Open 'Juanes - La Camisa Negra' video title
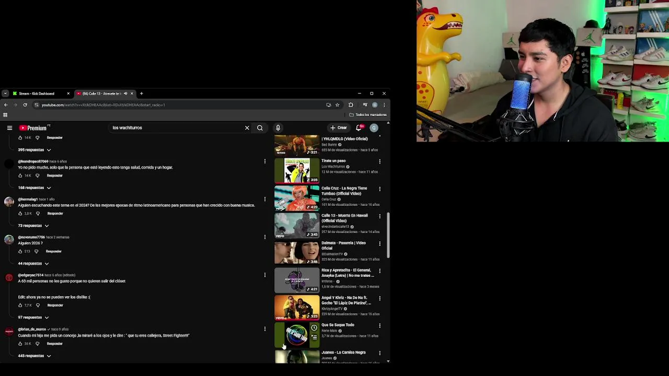The height and width of the screenshot is (376, 669). pyautogui.click(x=343, y=352)
